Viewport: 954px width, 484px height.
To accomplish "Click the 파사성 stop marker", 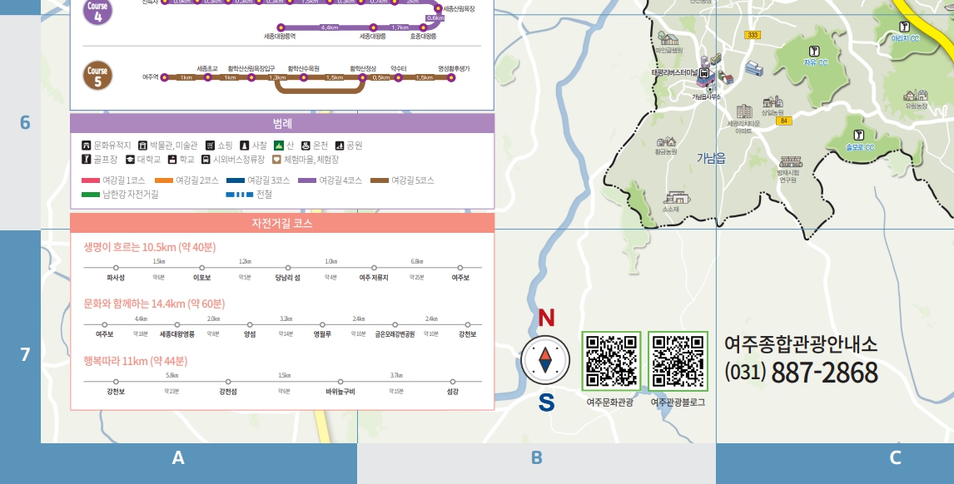I will (x=116, y=268).
